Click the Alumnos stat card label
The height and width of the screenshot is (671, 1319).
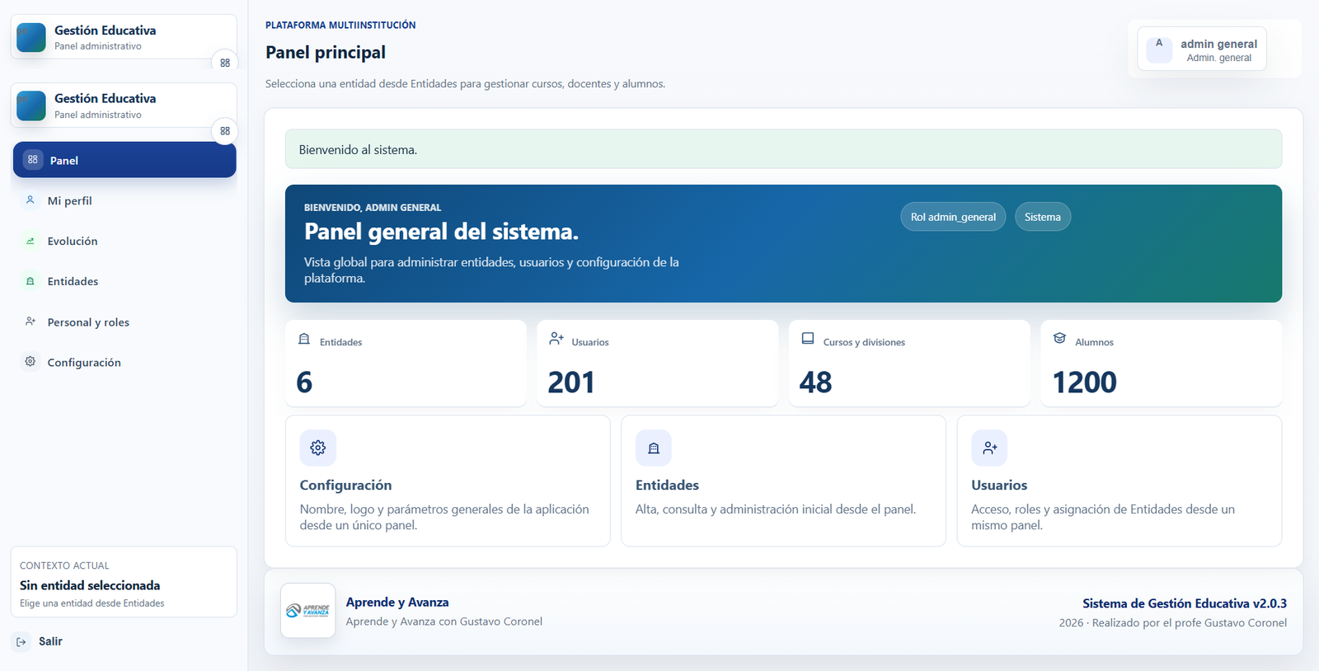point(1094,342)
